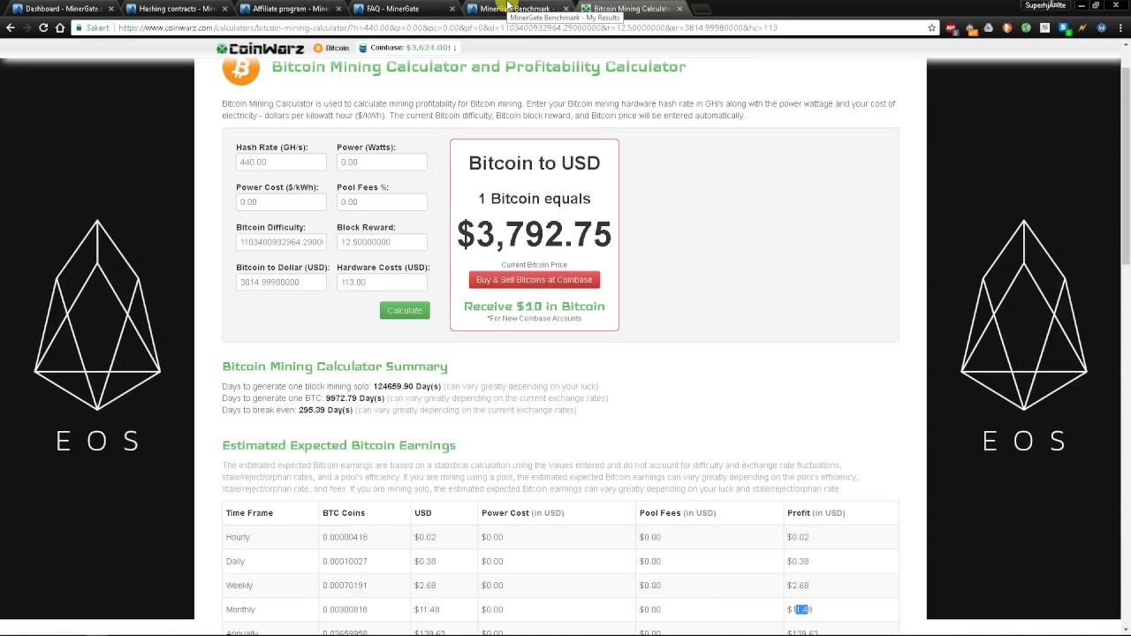
Task: Click the Hourly row BTC value 0.00000418
Action: click(345, 537)
